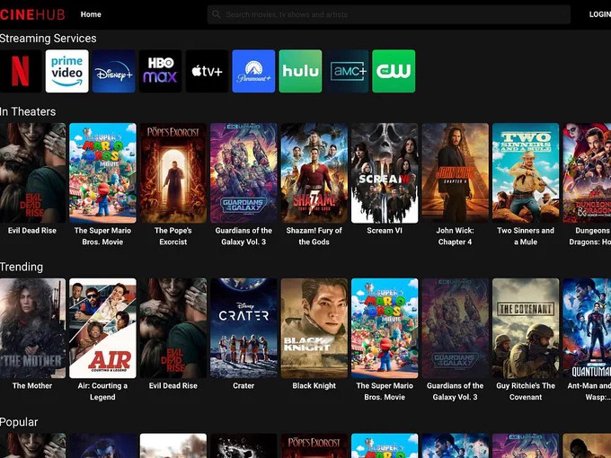Click the 'Two Sinners and a Mule' title
The height and width of the screenshot is (458, 611).
[x=526, y=236]
